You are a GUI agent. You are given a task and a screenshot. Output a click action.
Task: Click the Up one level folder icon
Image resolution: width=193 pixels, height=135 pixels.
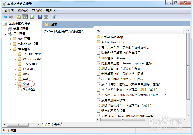click(x=19, y=17)
